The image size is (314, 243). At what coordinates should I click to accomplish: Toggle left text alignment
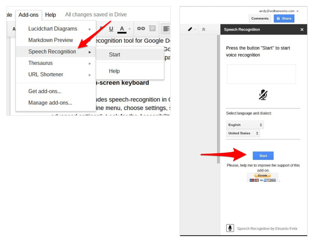pyautogui.click(x=166, y=29)
